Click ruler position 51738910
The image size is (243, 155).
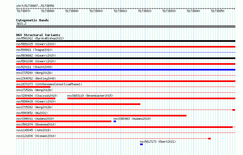121,11
